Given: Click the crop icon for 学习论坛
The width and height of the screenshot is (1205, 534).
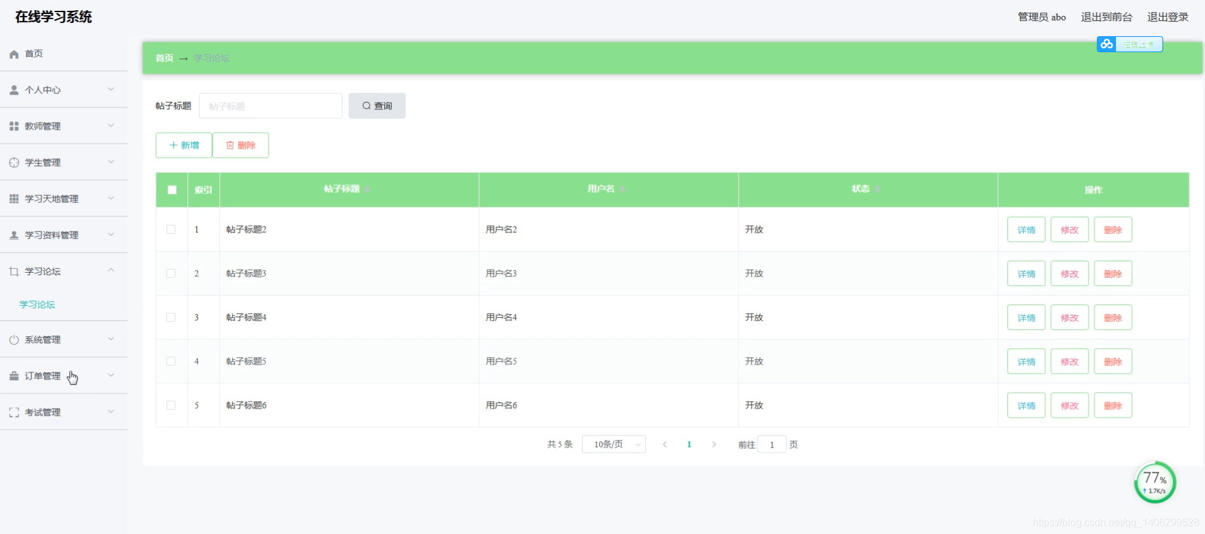Looking at the screenshot, I should [14, 271].
